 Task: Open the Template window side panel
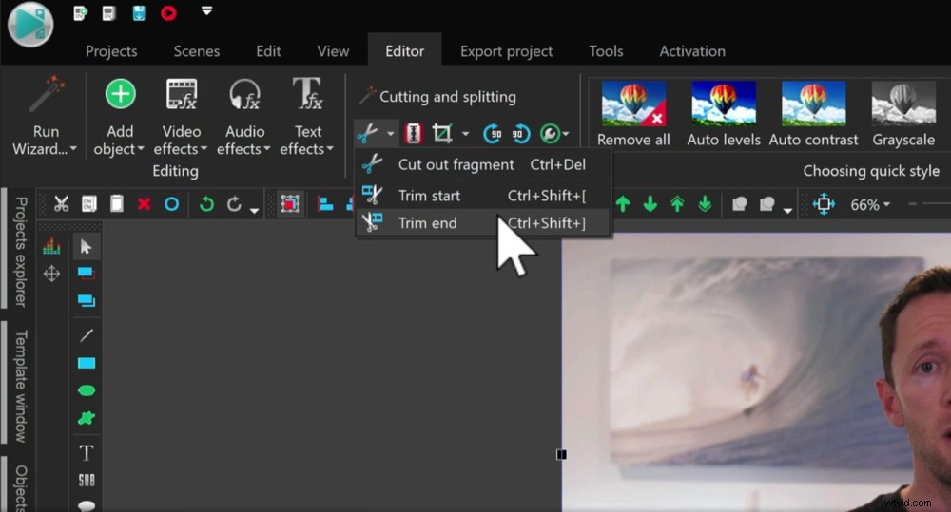20,386
